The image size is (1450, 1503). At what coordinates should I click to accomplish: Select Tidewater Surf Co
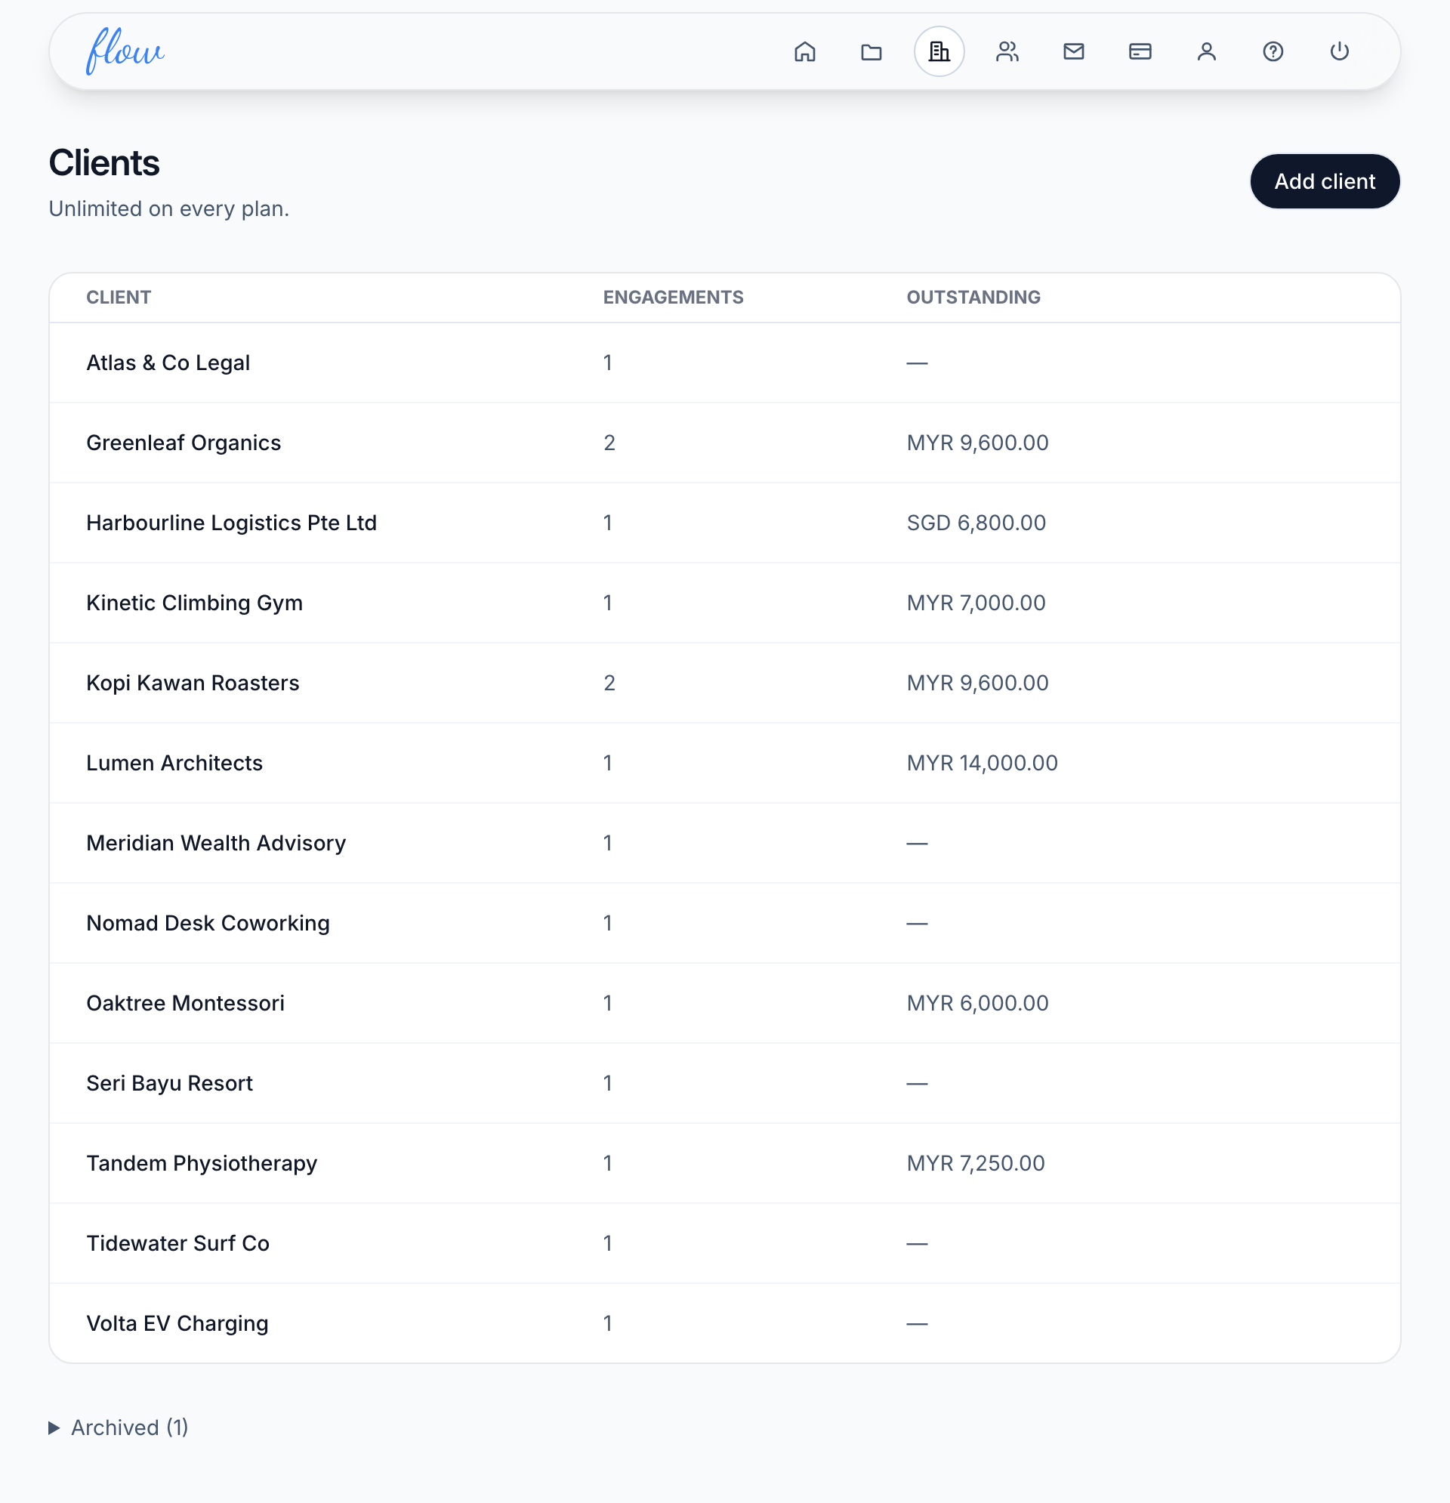pos(178,1244)
